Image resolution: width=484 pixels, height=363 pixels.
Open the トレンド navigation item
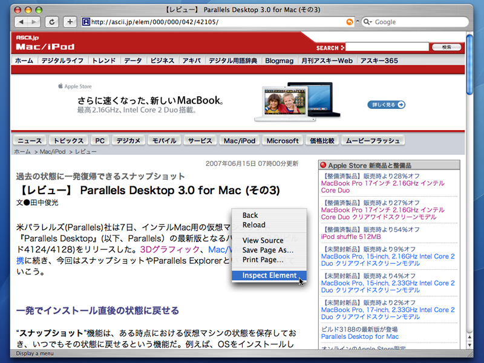103,60
